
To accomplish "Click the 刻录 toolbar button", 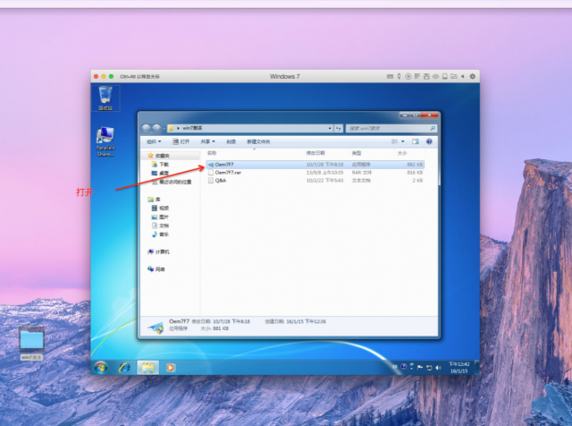I will pyautogui.click(x=231, y=141).
